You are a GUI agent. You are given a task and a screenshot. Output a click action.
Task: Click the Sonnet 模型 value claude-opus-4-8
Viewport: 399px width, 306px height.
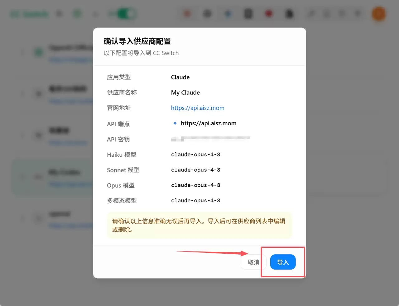[x=195, y=170]
